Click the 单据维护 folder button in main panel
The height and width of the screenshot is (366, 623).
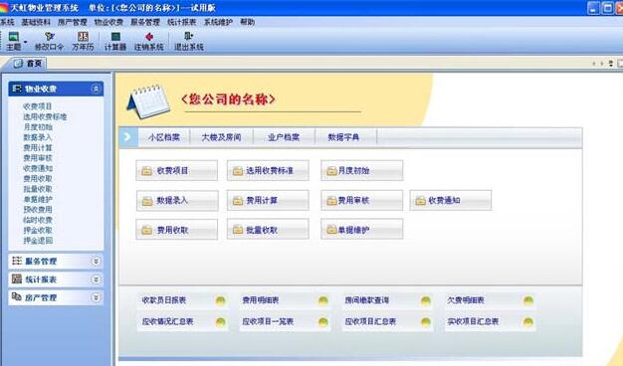click(x=362, y=230)
